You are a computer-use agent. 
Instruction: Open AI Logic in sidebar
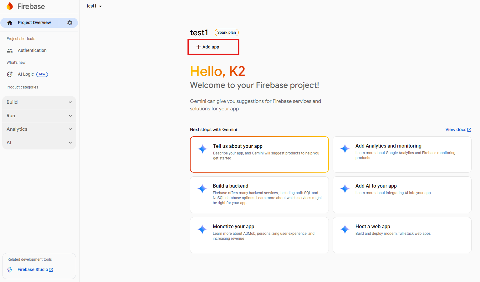coord(26,74)
